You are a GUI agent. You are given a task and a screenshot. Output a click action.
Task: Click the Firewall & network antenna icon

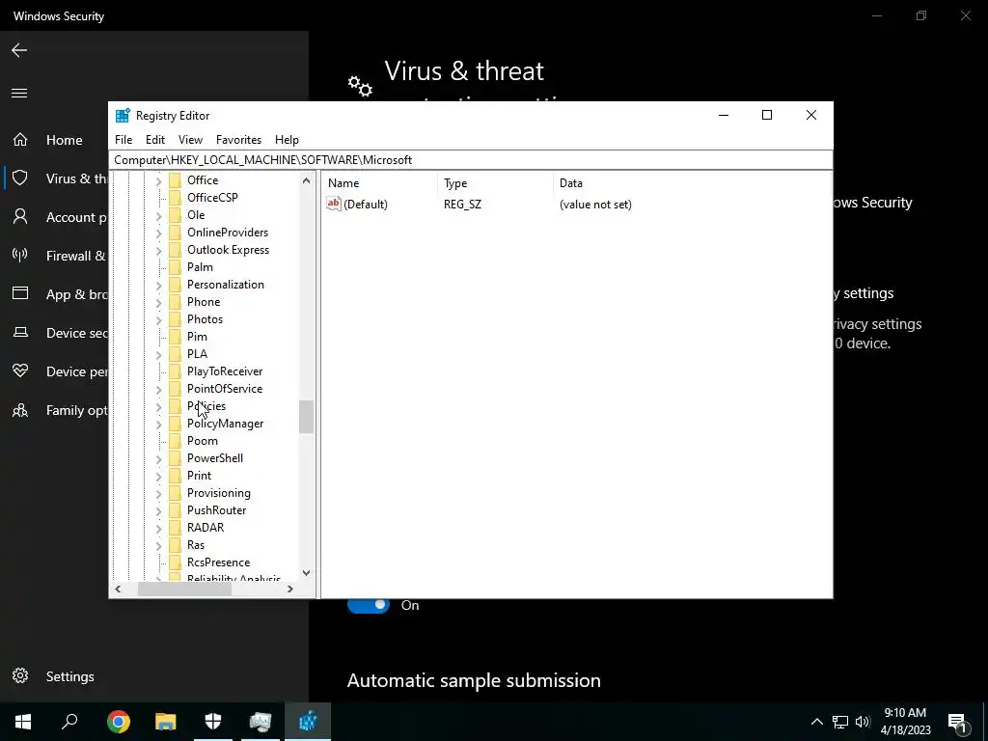pos(20,255)
